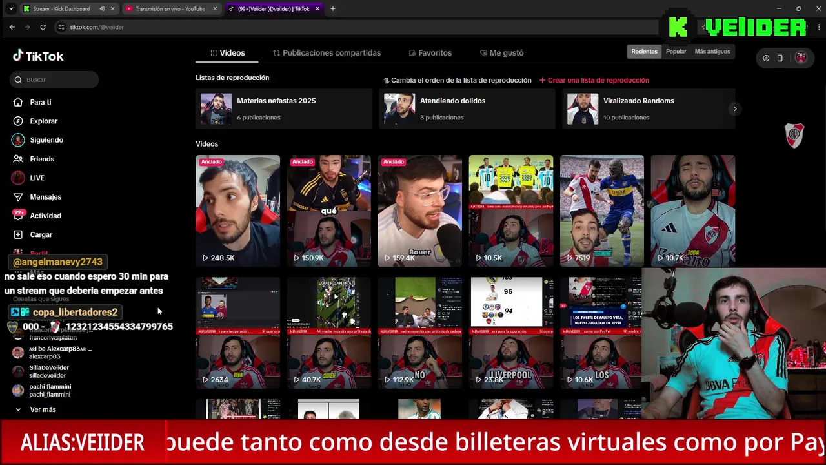Click the tiktok.com address bar
The width and height of the screenshot is (826, 465).
(x=355, y=27)
